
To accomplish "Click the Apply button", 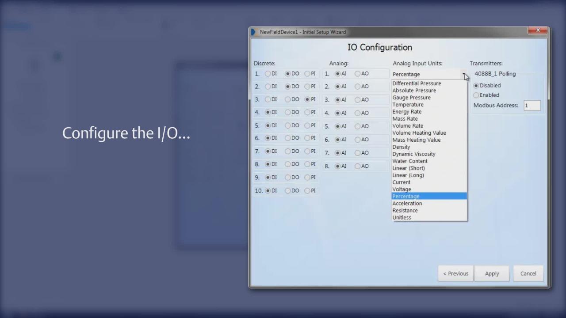I will coord(492,273).
